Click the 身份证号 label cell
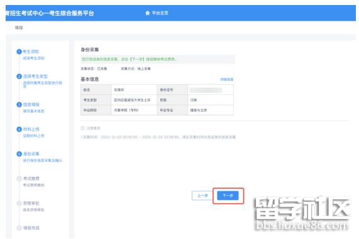359x239 pixels. (x=172, y=90)
